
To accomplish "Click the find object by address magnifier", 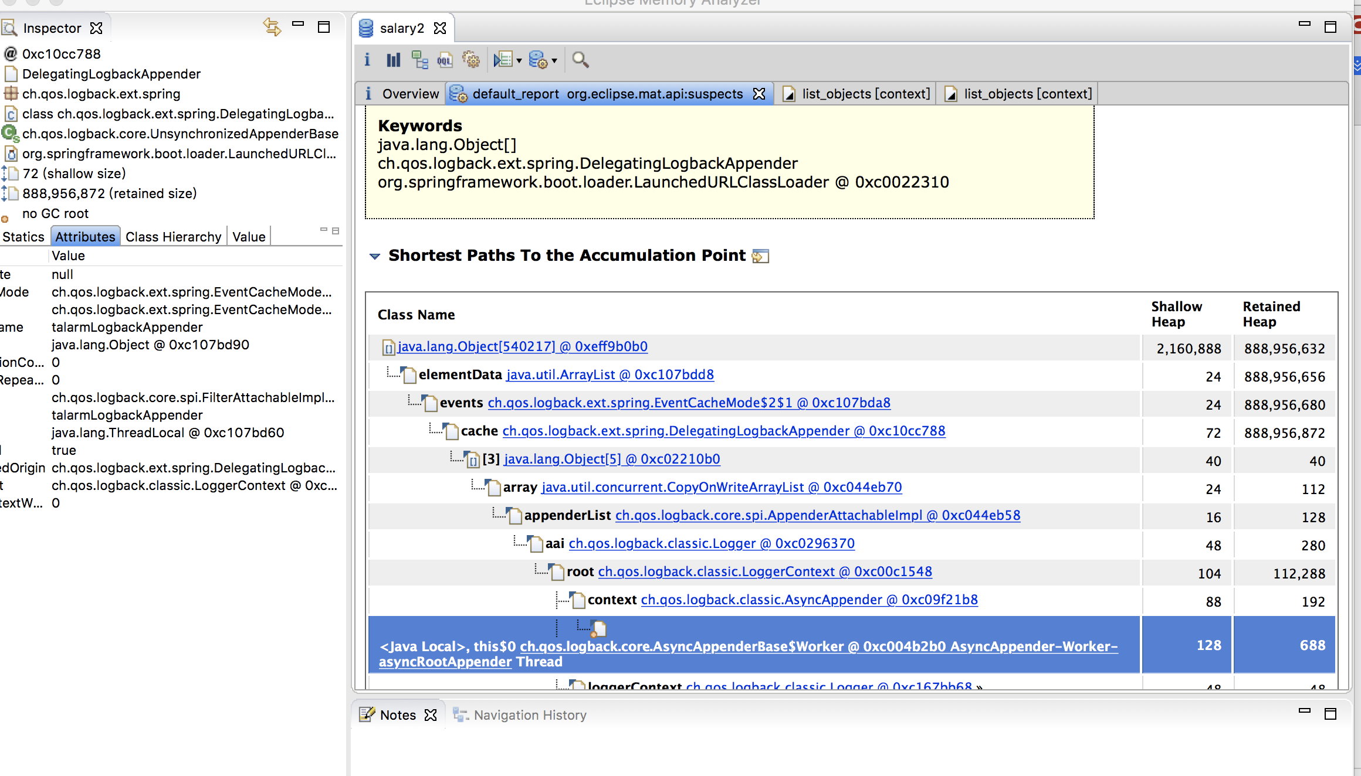I will click(580, 59).
